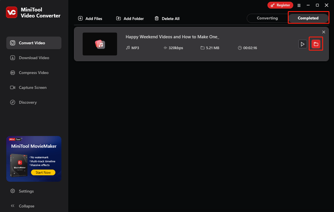The image size is (334, 212).
Task: Click Delete All button
Action: (167, 19)
